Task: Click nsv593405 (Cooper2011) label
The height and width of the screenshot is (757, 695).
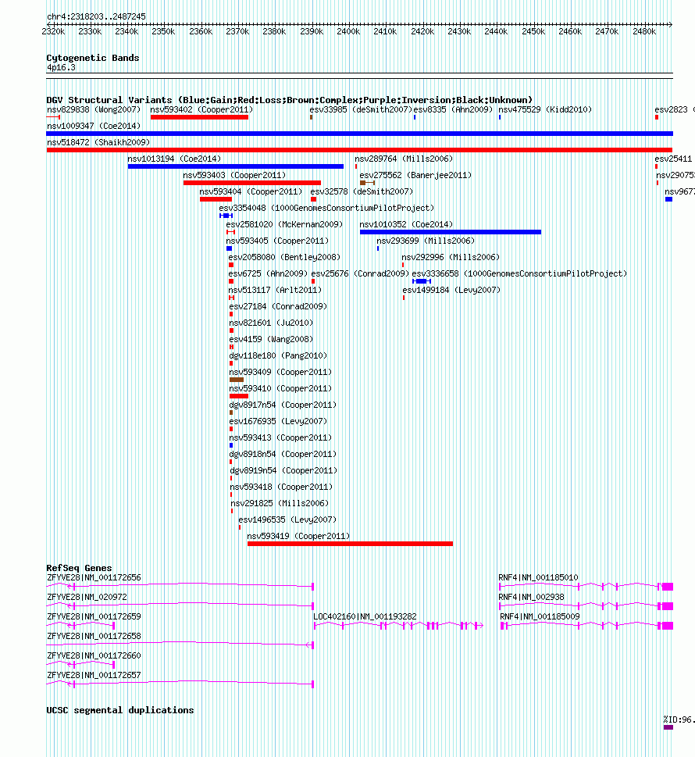Action: 277,241
